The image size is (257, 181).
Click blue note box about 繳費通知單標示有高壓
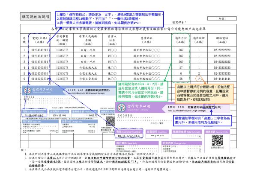(x=203, y=120)
